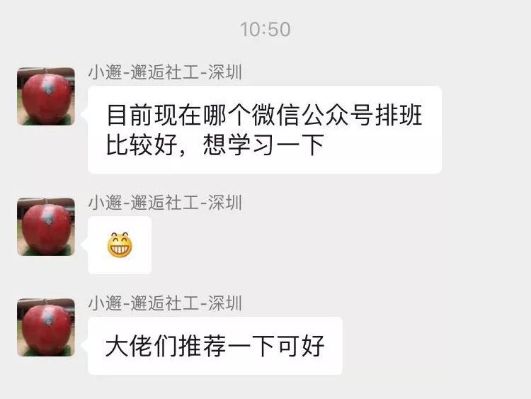The image size is (531, 399).
Task: Select the message 大佬们推荐一下可好
Action: pos(215,346)
